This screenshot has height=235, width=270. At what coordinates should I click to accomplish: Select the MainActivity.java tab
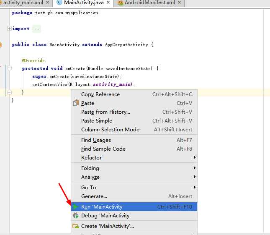pyautogui.click(x=84, y=3)
